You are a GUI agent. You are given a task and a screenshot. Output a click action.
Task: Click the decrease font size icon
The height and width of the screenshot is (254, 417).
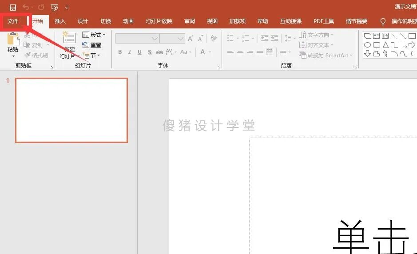(201, 39)
